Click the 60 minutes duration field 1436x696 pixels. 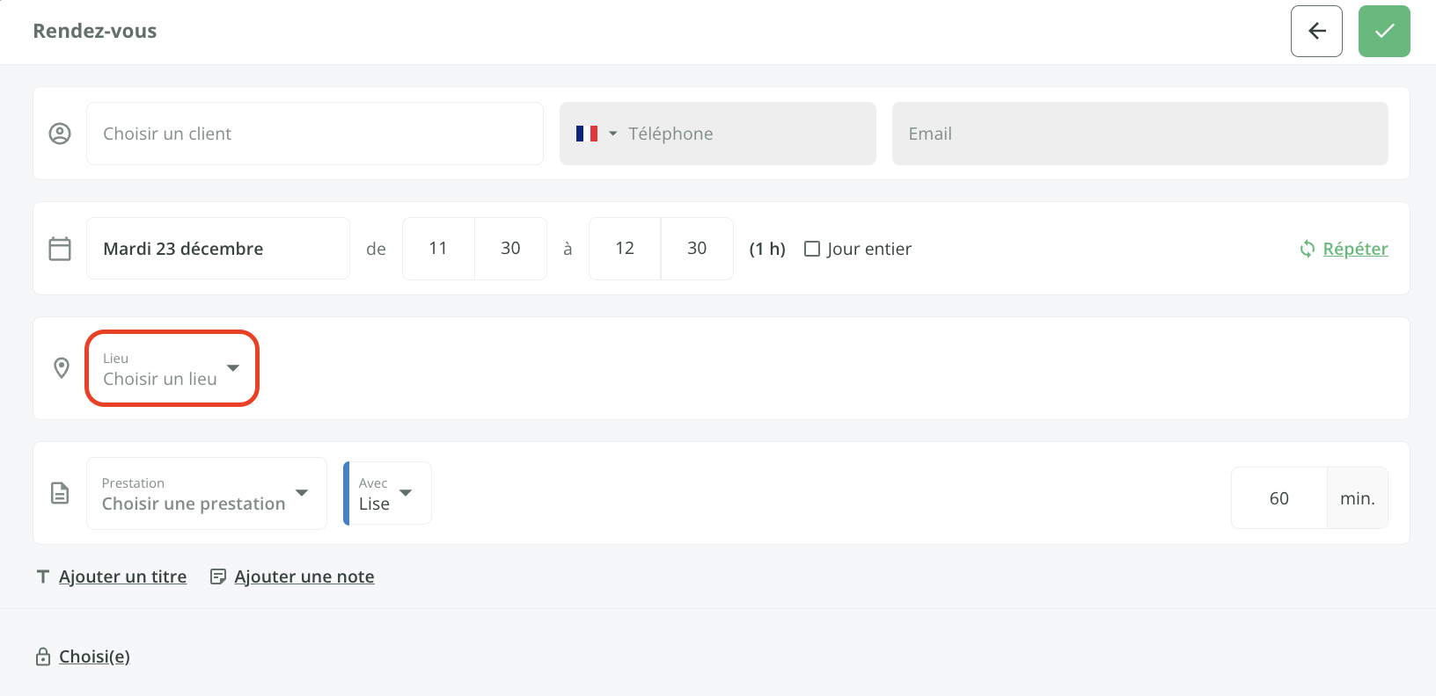point(1278,498)
